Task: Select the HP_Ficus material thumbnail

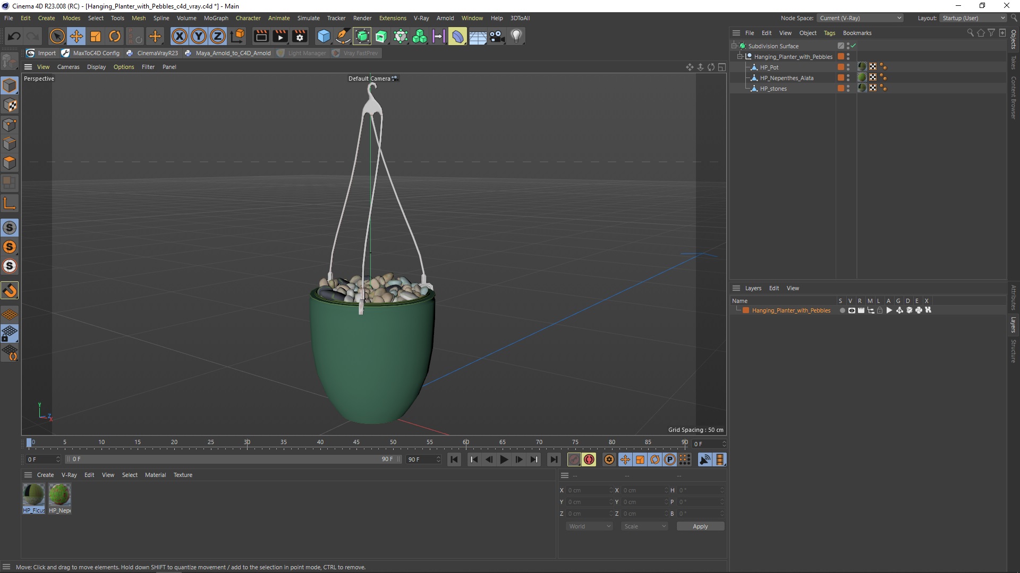Action: point(33,494)
